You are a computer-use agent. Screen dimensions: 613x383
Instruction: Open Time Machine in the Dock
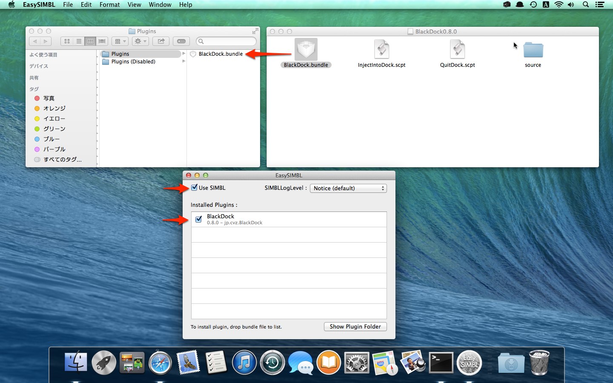[x=272, y=363]
